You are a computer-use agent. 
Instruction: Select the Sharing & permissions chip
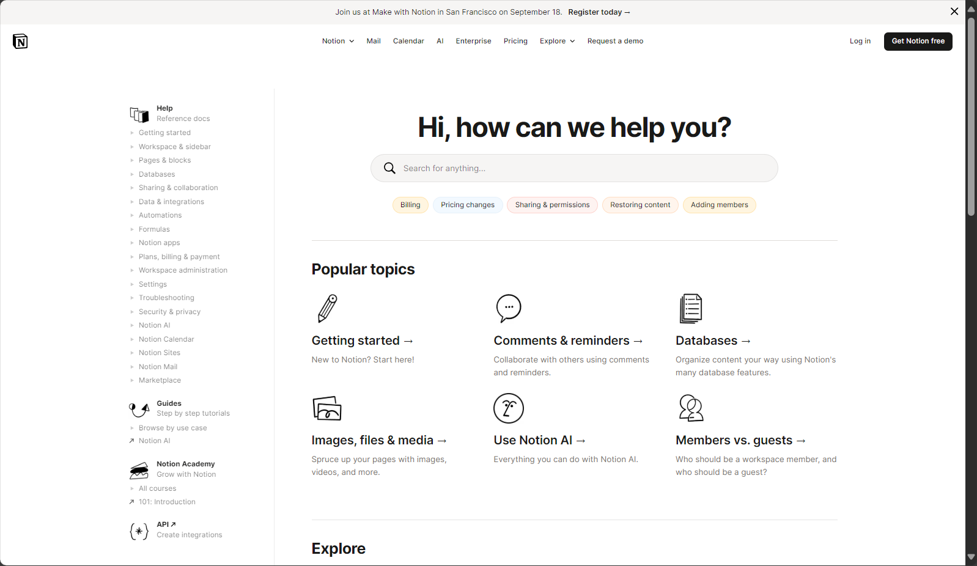pos(552,205)
